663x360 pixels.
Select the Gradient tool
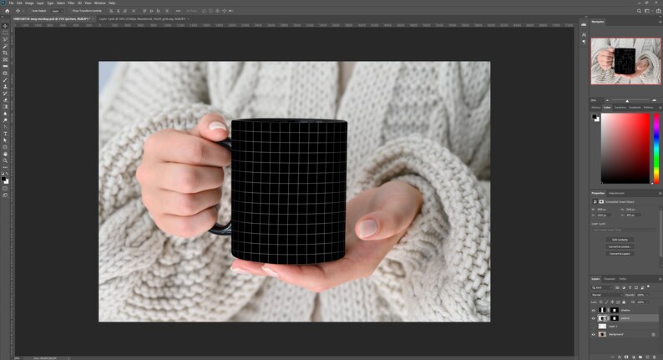pos(5,107)
